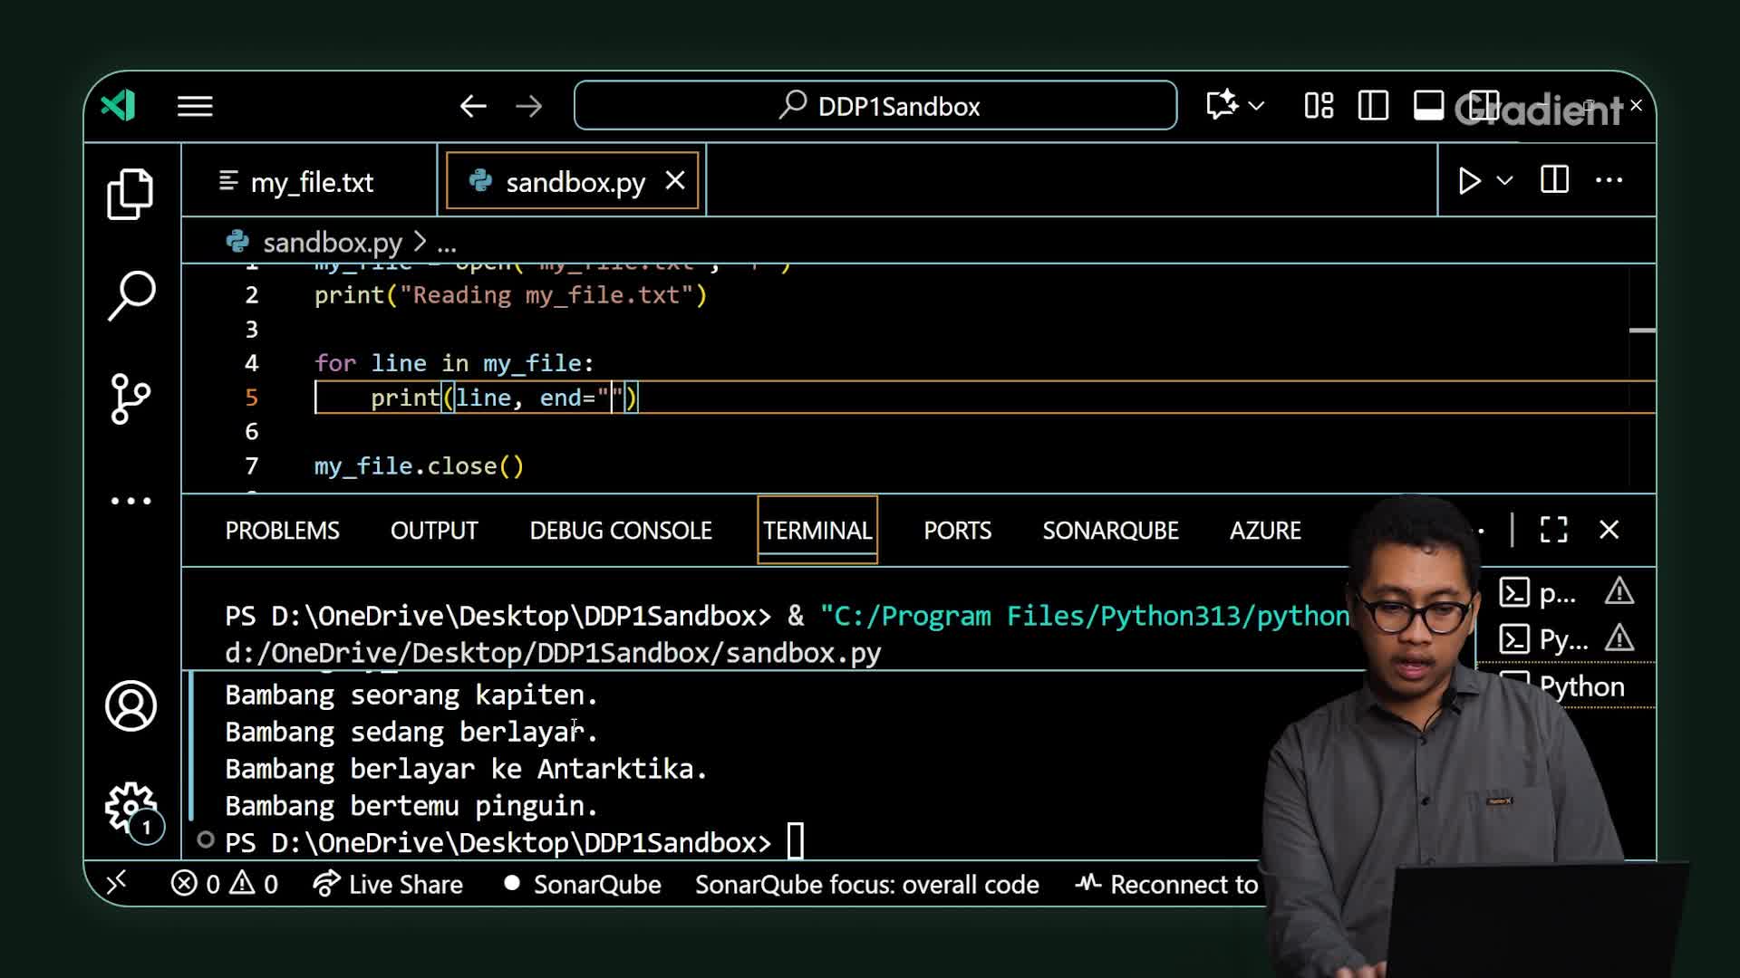
Task: Maximize the terminal panel size
Action: [1553, 530]
